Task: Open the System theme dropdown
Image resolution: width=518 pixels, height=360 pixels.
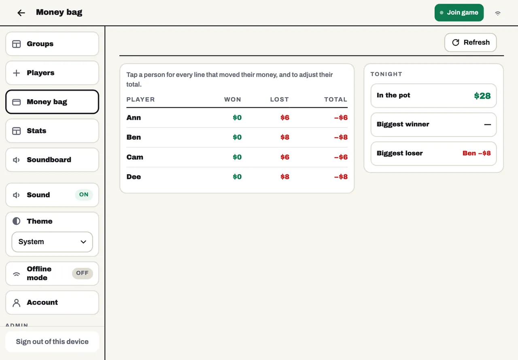Action: (52, 242)
